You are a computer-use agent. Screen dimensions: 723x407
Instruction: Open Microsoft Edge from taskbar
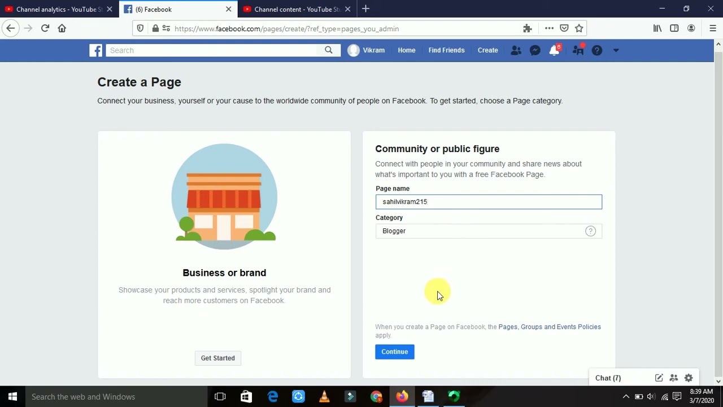[x=272, y=396]
